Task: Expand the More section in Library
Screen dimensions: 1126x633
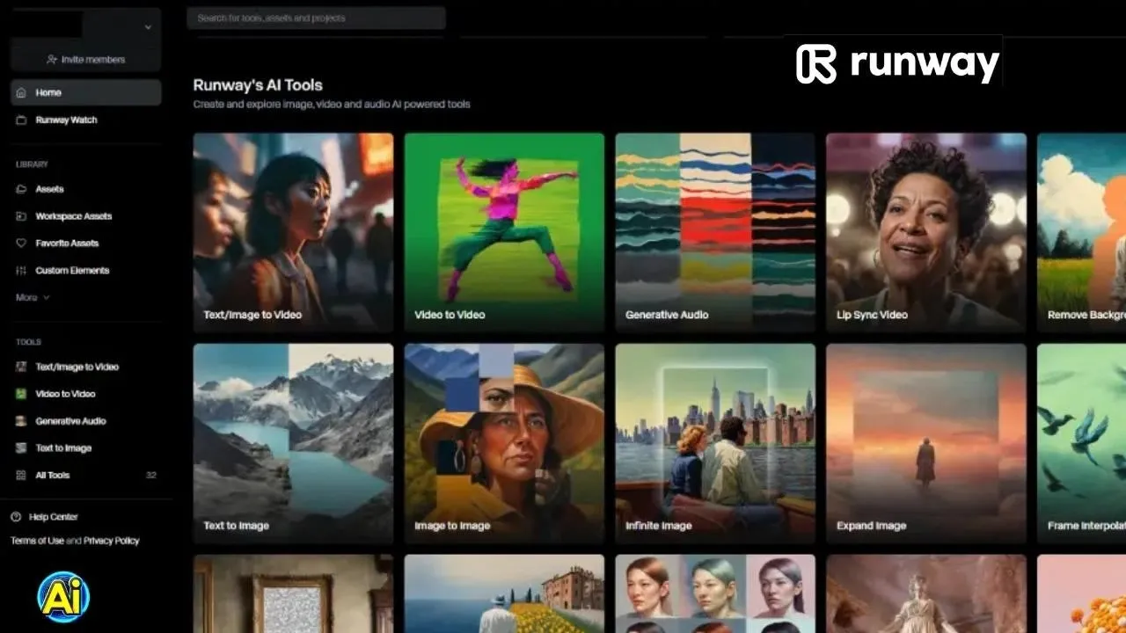Action: pyautogui.click(x=33, y=298)
